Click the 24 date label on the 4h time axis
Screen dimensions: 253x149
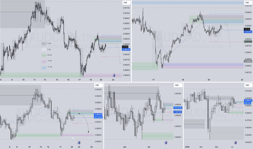point(91,147)
